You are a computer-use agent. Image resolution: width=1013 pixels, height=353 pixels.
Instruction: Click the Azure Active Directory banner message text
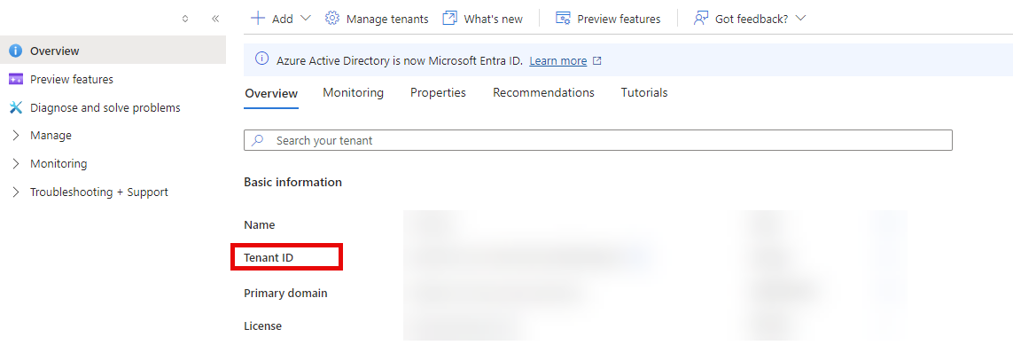click(x=399, y=61)
